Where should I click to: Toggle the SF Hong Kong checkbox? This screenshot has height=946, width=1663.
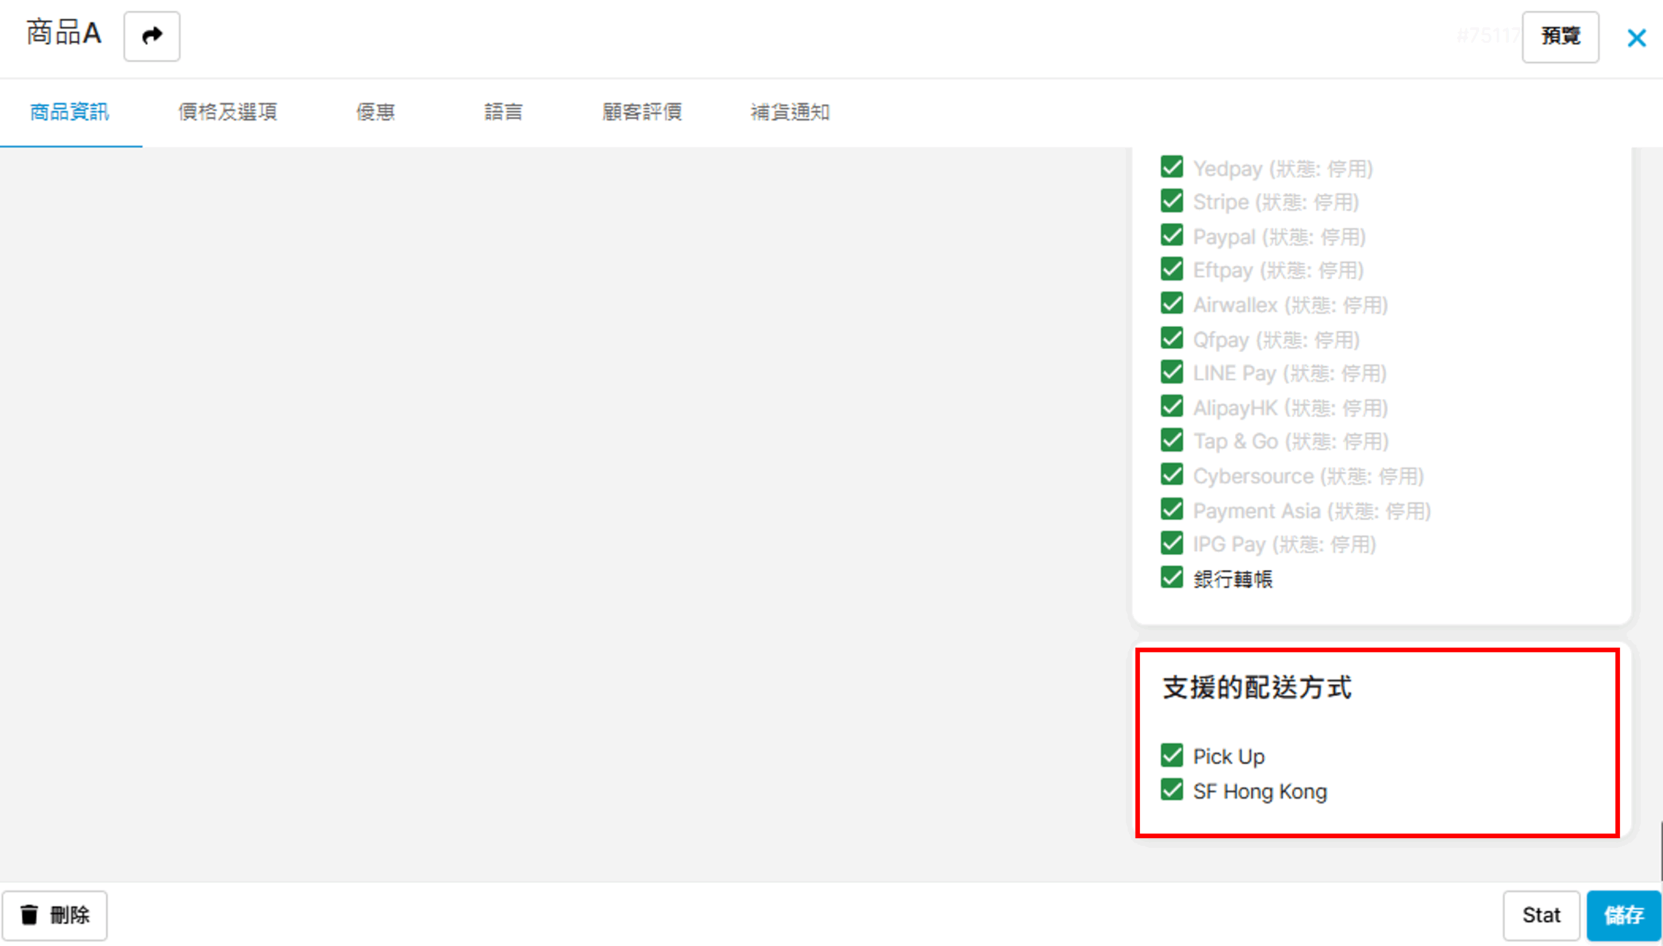click(x=1171, y=790)
